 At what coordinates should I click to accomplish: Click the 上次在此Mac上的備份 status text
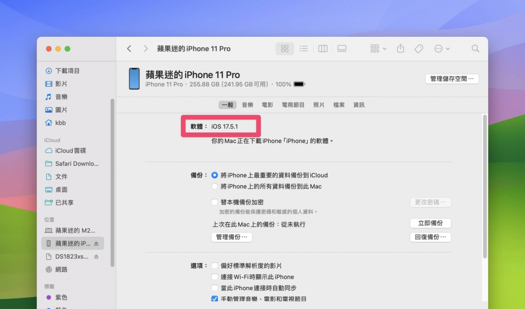click(259, 224)
